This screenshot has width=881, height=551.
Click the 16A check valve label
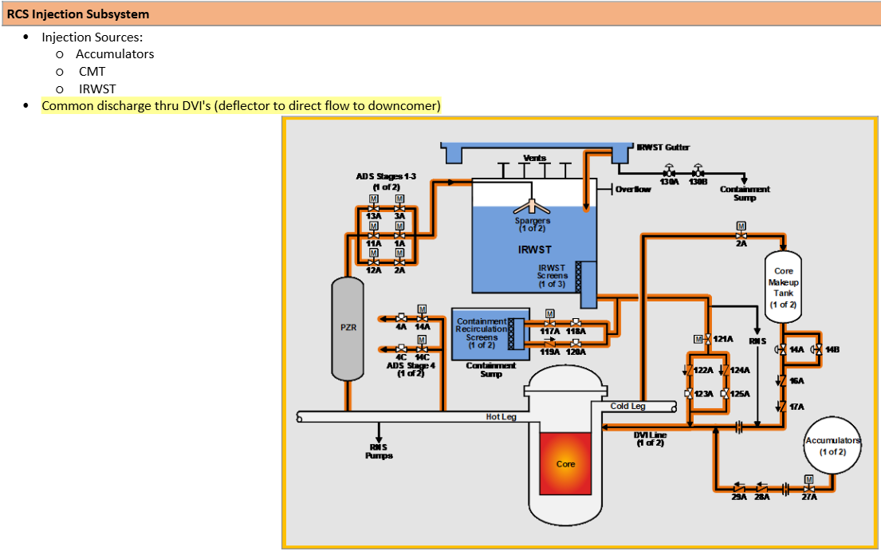point(796,381)
